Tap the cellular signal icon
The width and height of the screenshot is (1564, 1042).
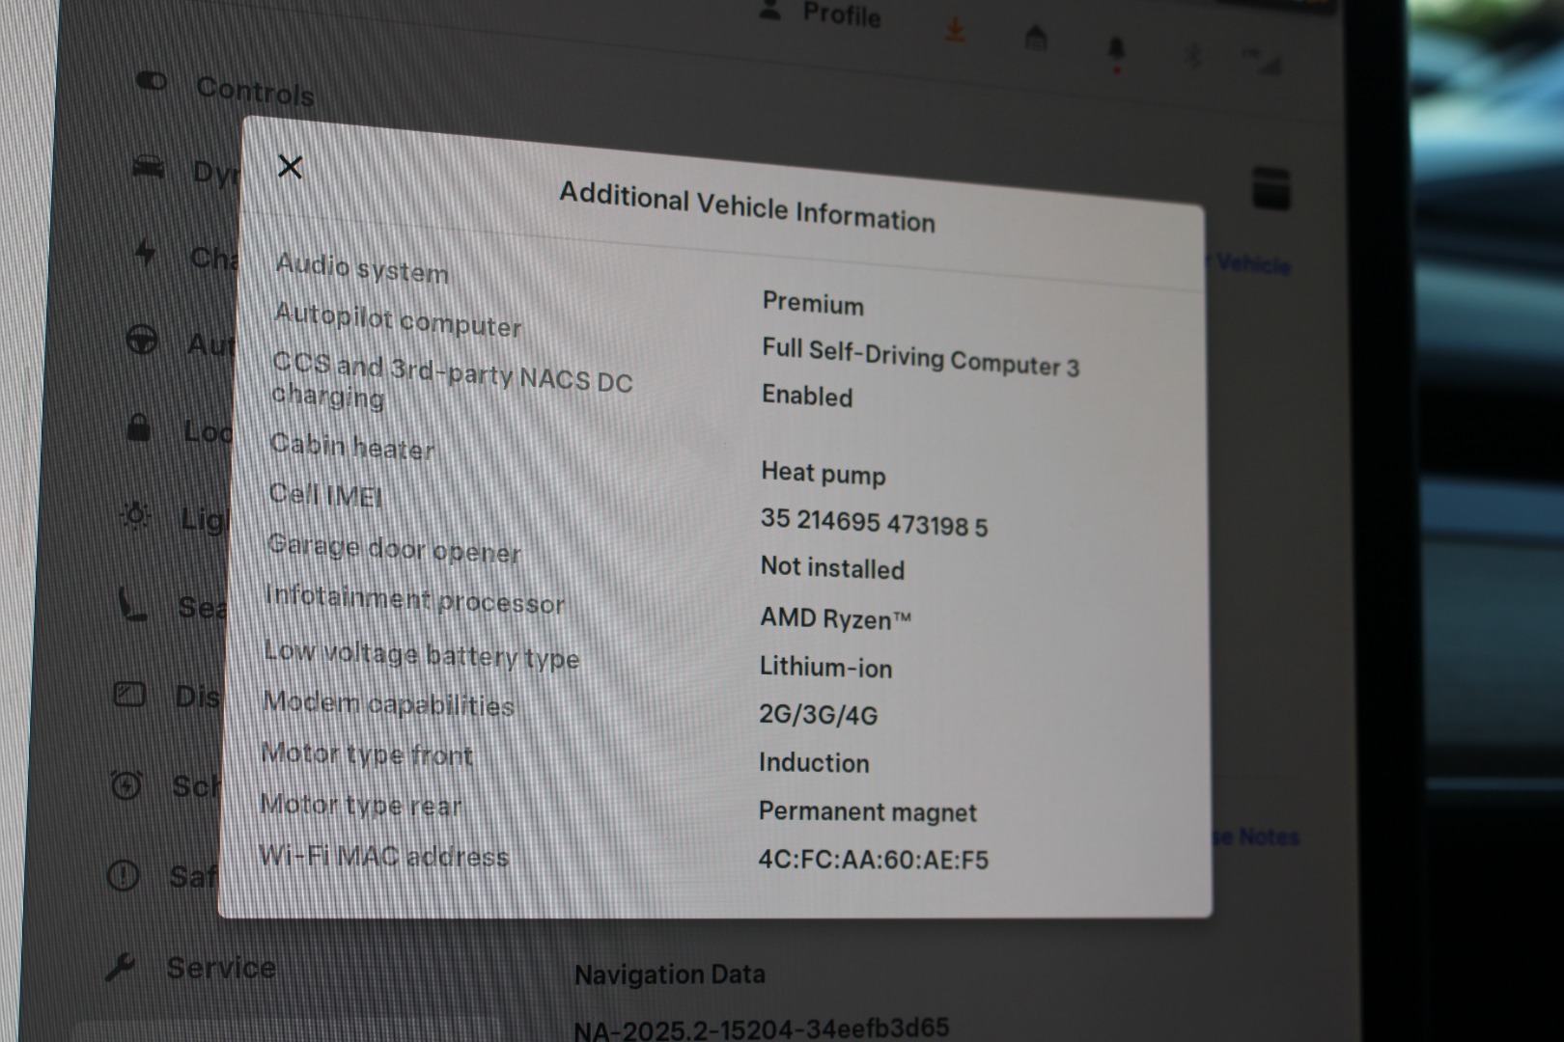pos(1264,63)
